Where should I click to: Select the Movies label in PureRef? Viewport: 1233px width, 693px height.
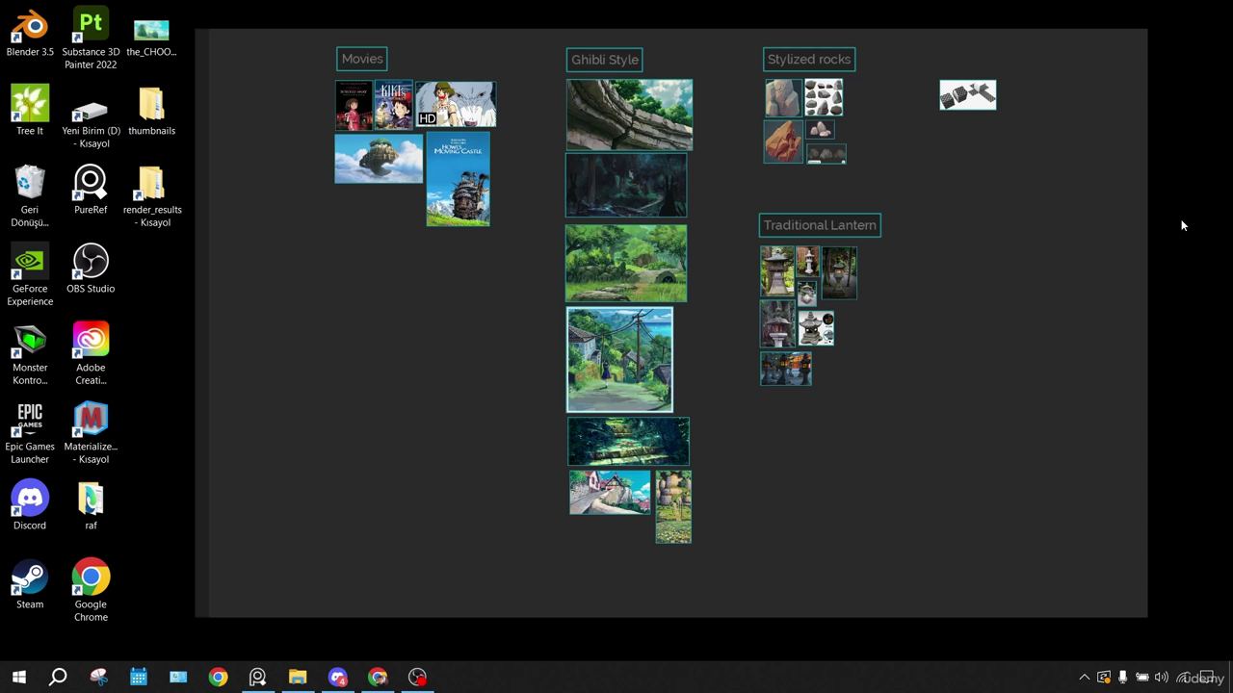[362, 59]
